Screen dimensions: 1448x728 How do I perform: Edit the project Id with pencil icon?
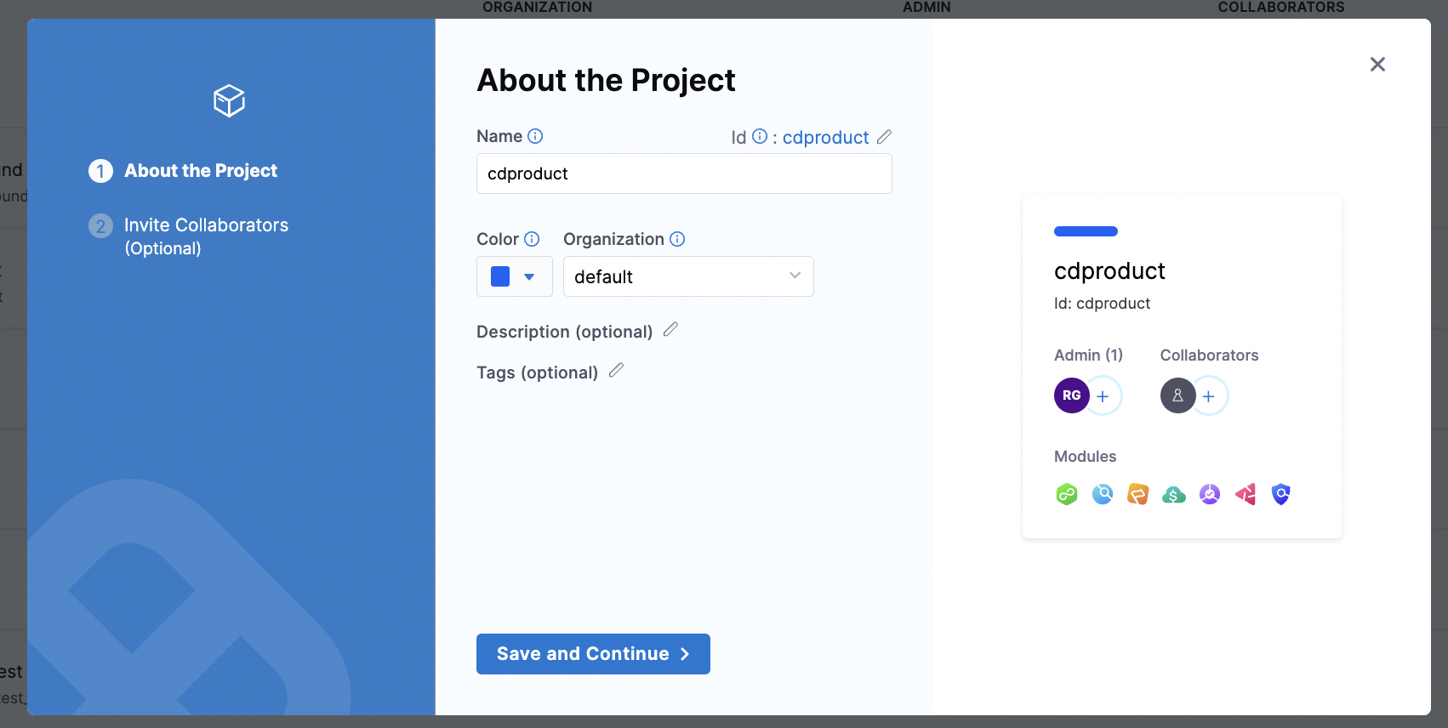tap(884, 137)
